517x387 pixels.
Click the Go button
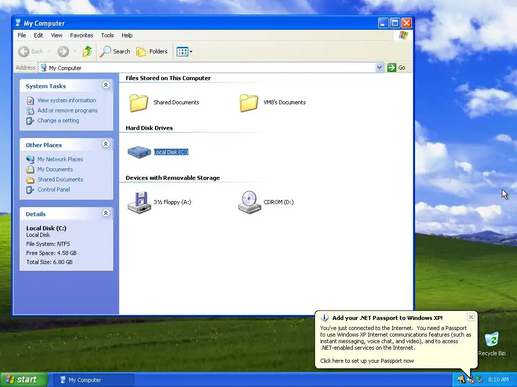pyautogui.click(x=396, y=68)
